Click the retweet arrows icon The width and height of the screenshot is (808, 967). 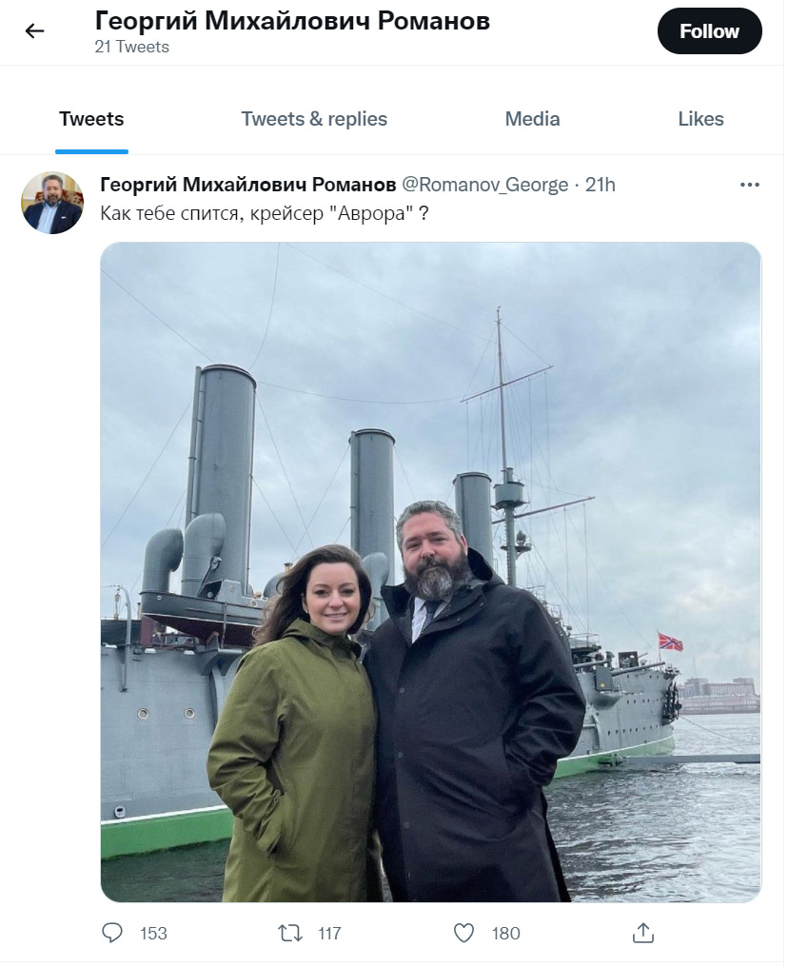(289, 933)
